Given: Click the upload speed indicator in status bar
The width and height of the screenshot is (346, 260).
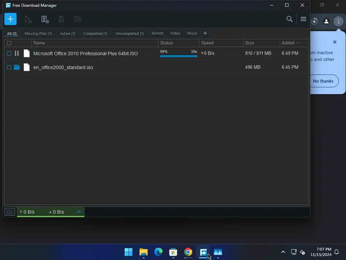Looking at the screenshot, I should (56, 212).
